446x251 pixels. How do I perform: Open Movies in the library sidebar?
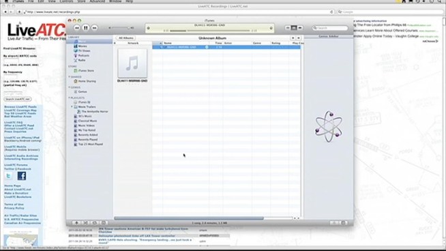coord(83,46)
